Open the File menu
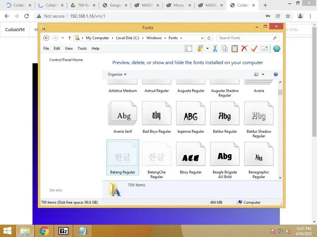The image size is (317, 237). tap(46, 48)
